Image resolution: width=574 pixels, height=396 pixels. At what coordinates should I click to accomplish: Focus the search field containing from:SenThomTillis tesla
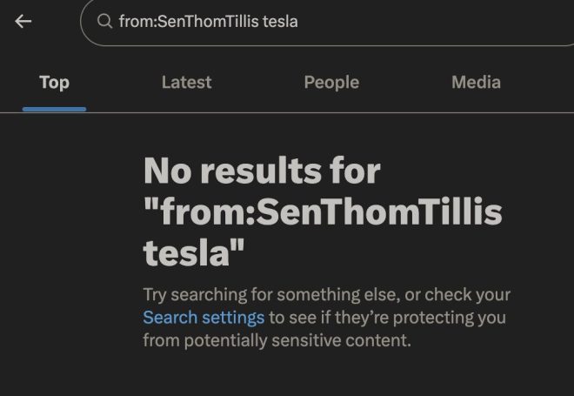[x=327, y=22]
